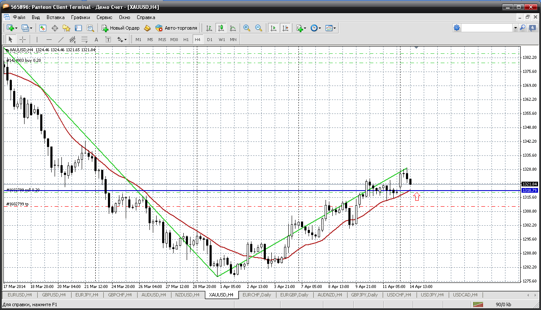Select the D1 timeframe button

click(210, 39)
